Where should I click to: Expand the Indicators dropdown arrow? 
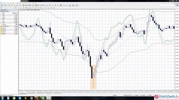point(71,5)
